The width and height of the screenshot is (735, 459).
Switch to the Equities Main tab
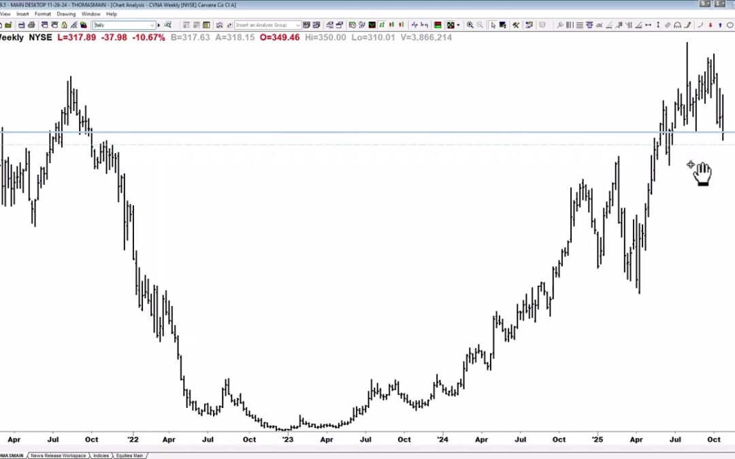(130, 455)
